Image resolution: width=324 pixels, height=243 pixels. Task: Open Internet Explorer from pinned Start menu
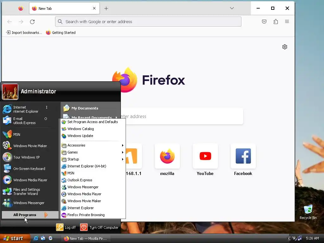coord(30,109)
